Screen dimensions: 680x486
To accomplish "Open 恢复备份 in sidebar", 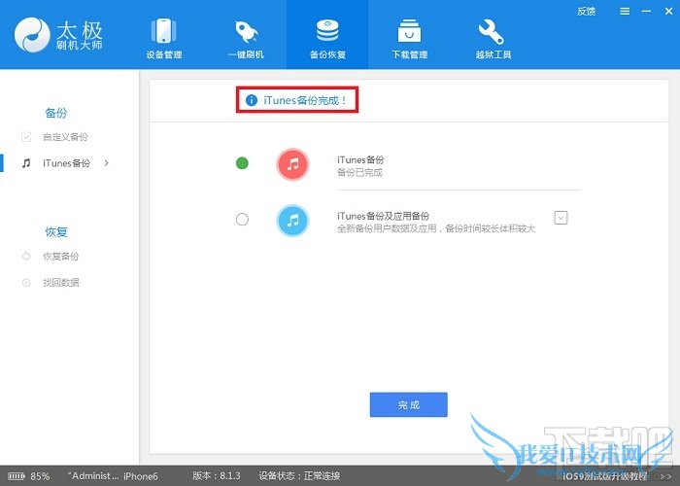I will pyautogui.click(x=60, y=256).
